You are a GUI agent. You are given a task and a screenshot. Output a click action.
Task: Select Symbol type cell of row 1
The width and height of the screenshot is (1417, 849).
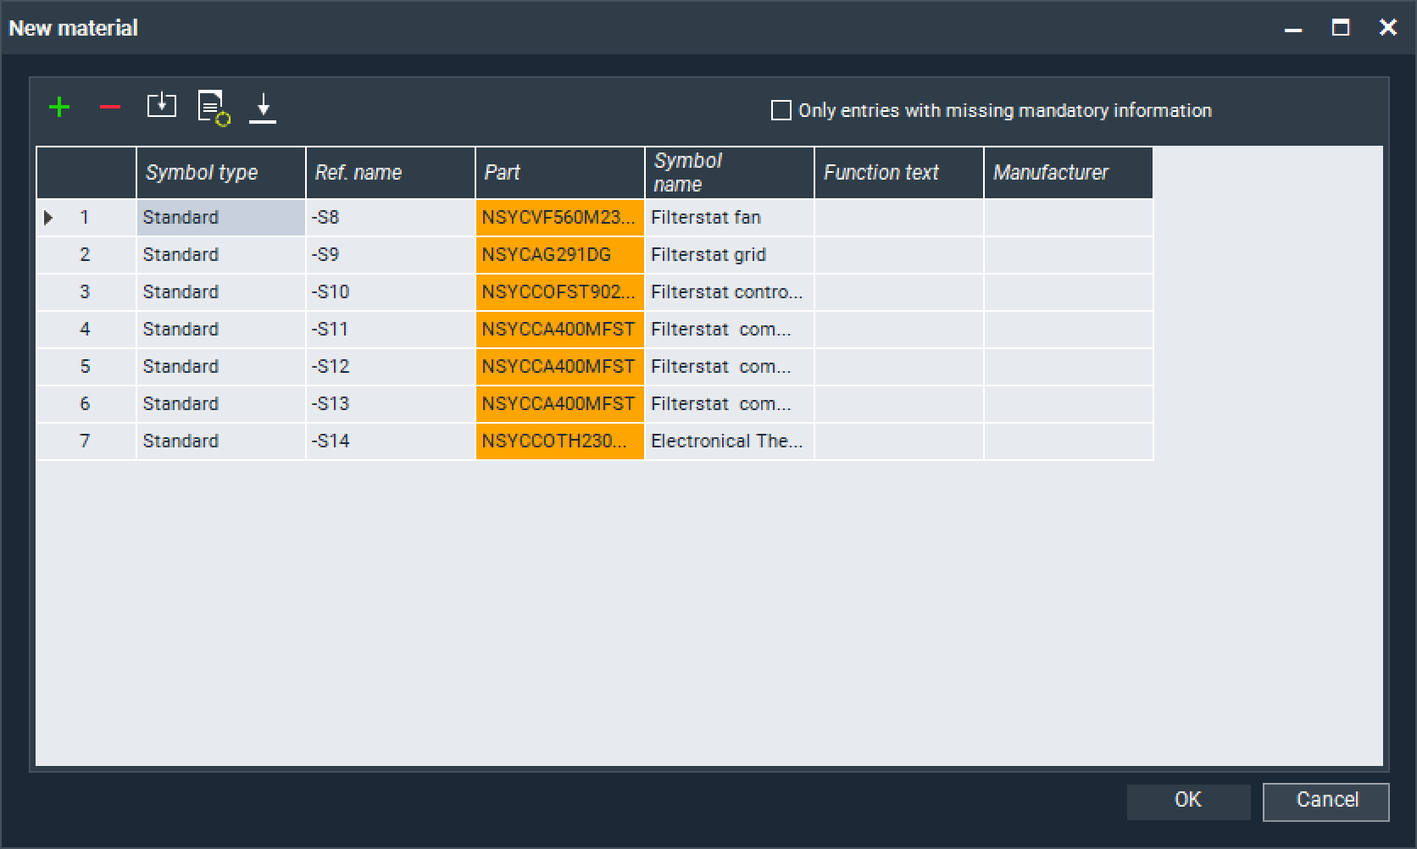220,218
